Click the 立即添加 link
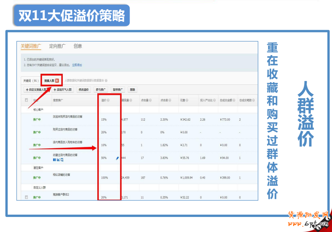This screenshot has width=332, height=232. click(x=77, y=65)
